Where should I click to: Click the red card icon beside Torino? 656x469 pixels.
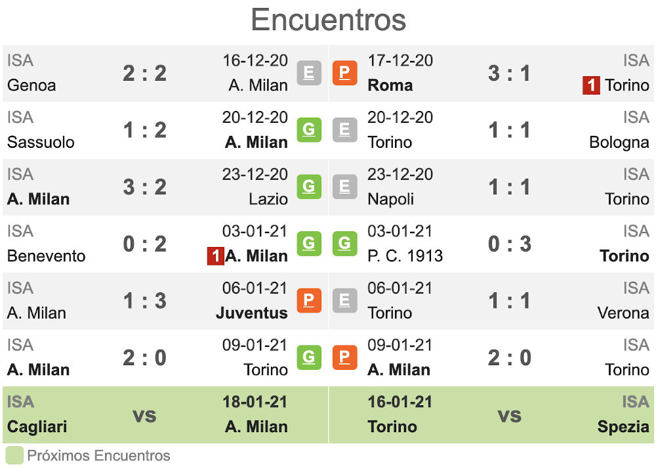(x=591, y=85)
